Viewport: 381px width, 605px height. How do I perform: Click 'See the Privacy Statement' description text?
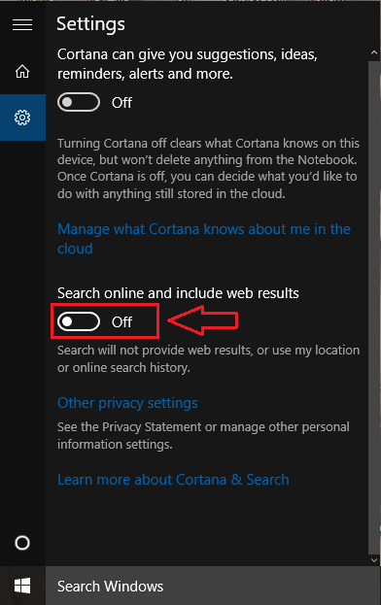click(203, 435)
